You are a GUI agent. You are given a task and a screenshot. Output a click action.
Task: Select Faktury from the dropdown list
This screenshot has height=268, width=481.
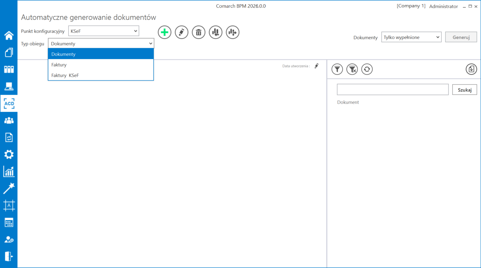point(59,65)
